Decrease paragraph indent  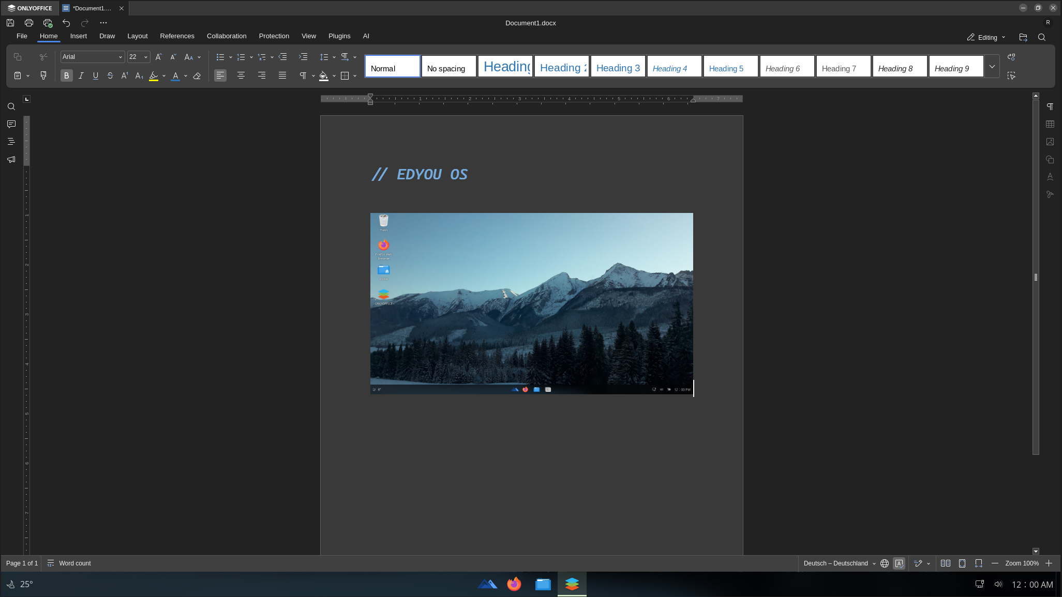282,57
